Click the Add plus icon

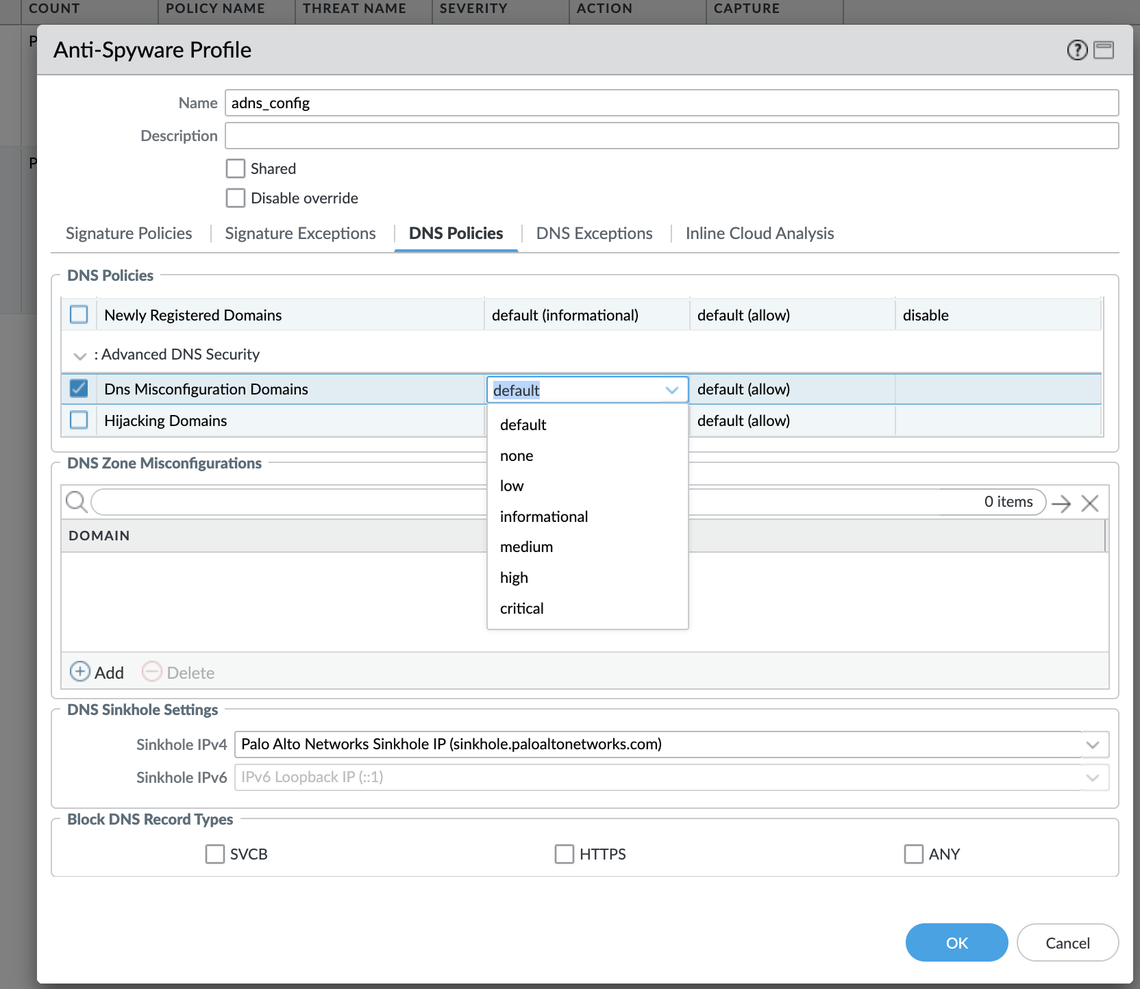coord(80,672)
